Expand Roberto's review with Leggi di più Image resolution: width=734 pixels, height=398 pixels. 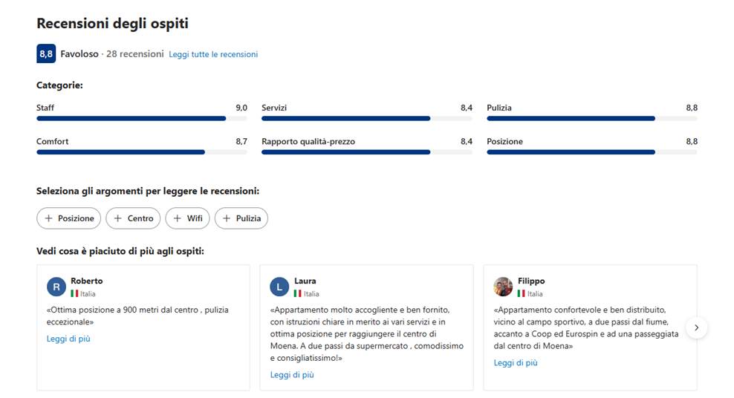tap(68, 339)
